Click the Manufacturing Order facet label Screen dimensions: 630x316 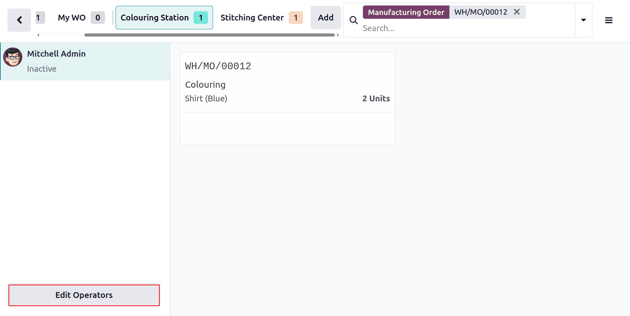(406, 12)
